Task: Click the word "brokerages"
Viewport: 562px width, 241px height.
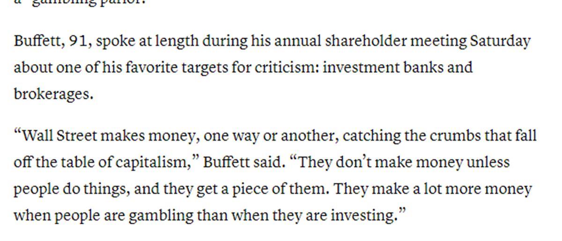Action: pyautogui.click(x=52, y=94)
